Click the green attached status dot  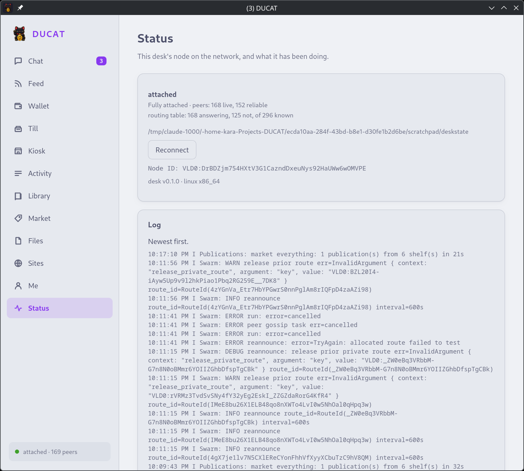[17, 452]
